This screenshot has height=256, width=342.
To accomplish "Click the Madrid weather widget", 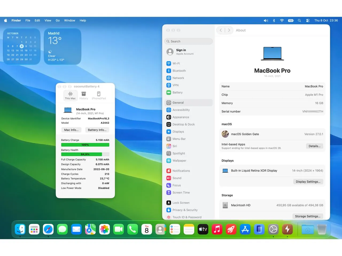I will click(x=63, y=47).
